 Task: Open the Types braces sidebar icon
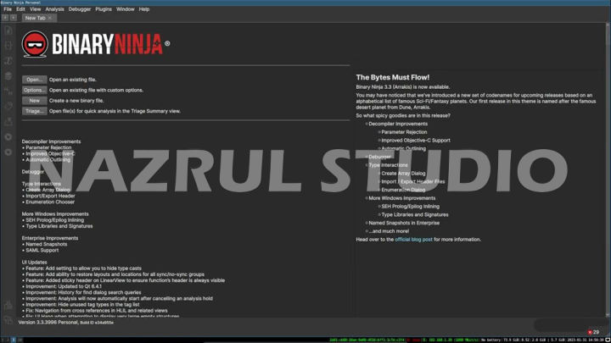[8, 46]
